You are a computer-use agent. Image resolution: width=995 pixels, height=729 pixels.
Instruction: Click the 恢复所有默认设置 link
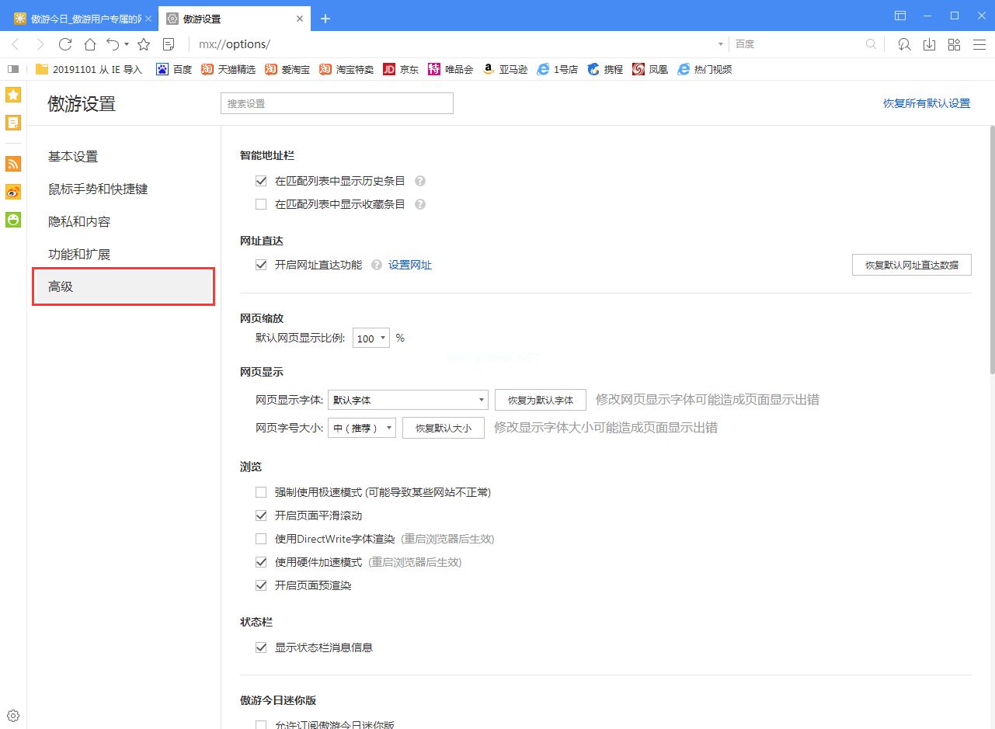click(927, 102)
